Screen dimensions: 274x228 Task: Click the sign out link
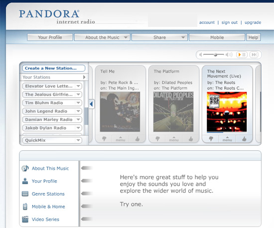pyautogui.click(x=230, y=22)
